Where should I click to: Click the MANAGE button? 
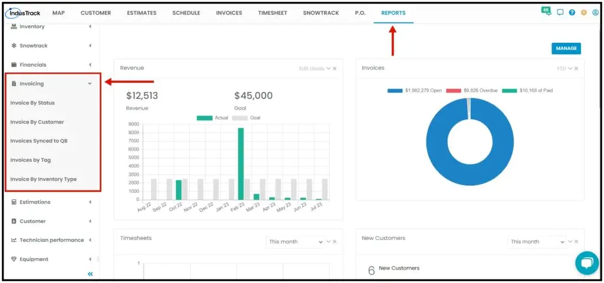[x=566, y=48]
